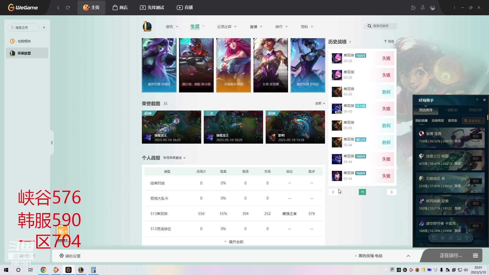Open the 直播 top tab

185,8
